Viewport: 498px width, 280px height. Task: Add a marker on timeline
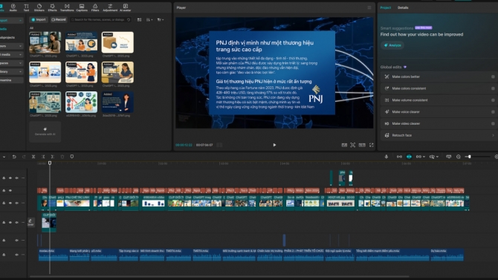(x=72, y=157)
